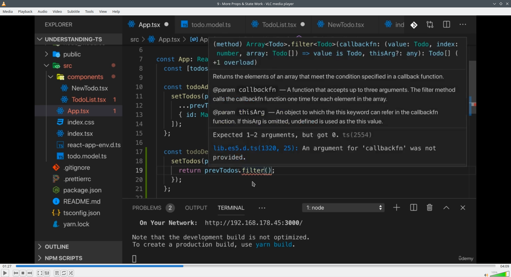Click the trash icon in terminal panel
Screen dimensions: 511x277
429,208
